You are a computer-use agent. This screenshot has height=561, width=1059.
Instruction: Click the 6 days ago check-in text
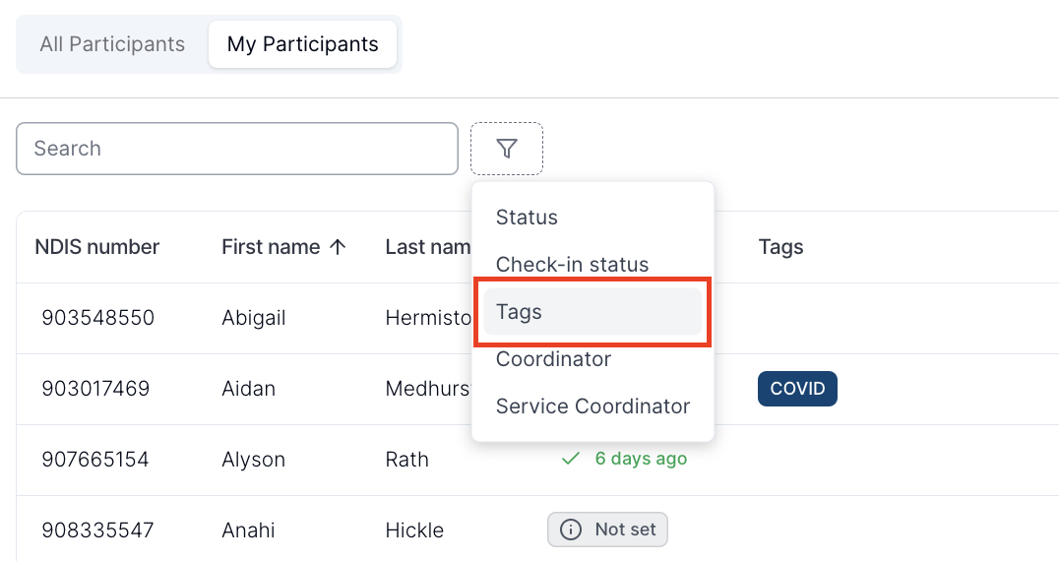[641, 459]
